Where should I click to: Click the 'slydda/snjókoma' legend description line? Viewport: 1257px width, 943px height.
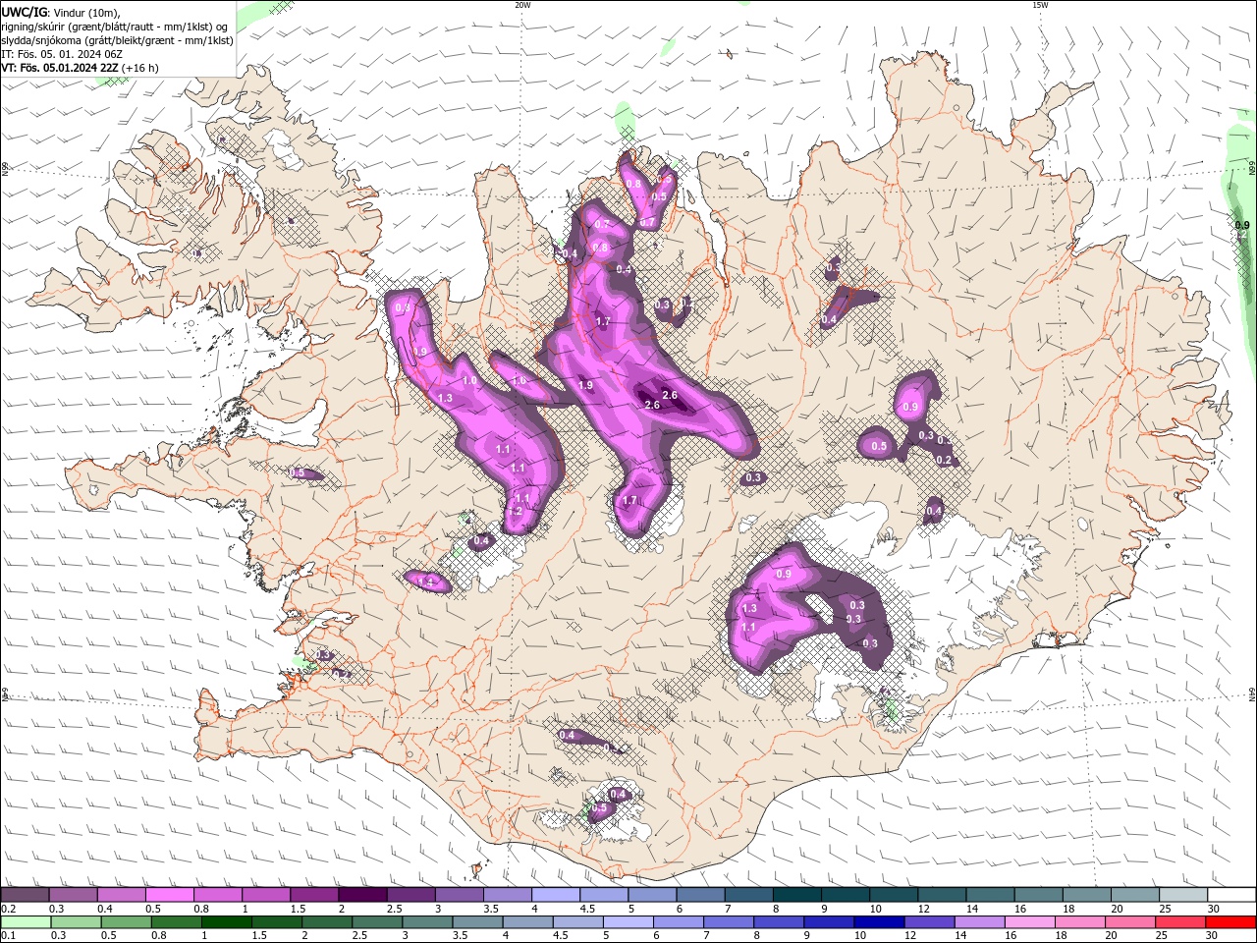point(118,40)
